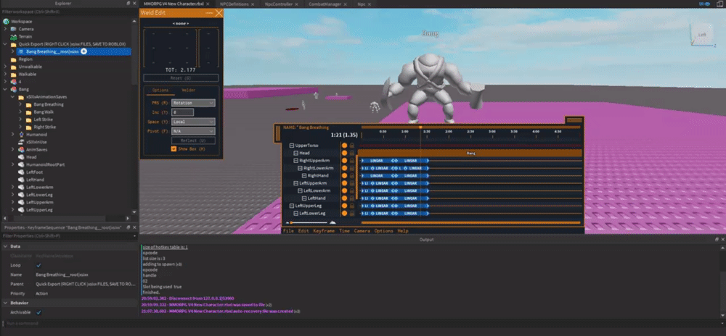Uncheck the Show Box (H) checkbox
Image resolution: width=726 pixels, height=336 pixels.
tap(174, 149)
